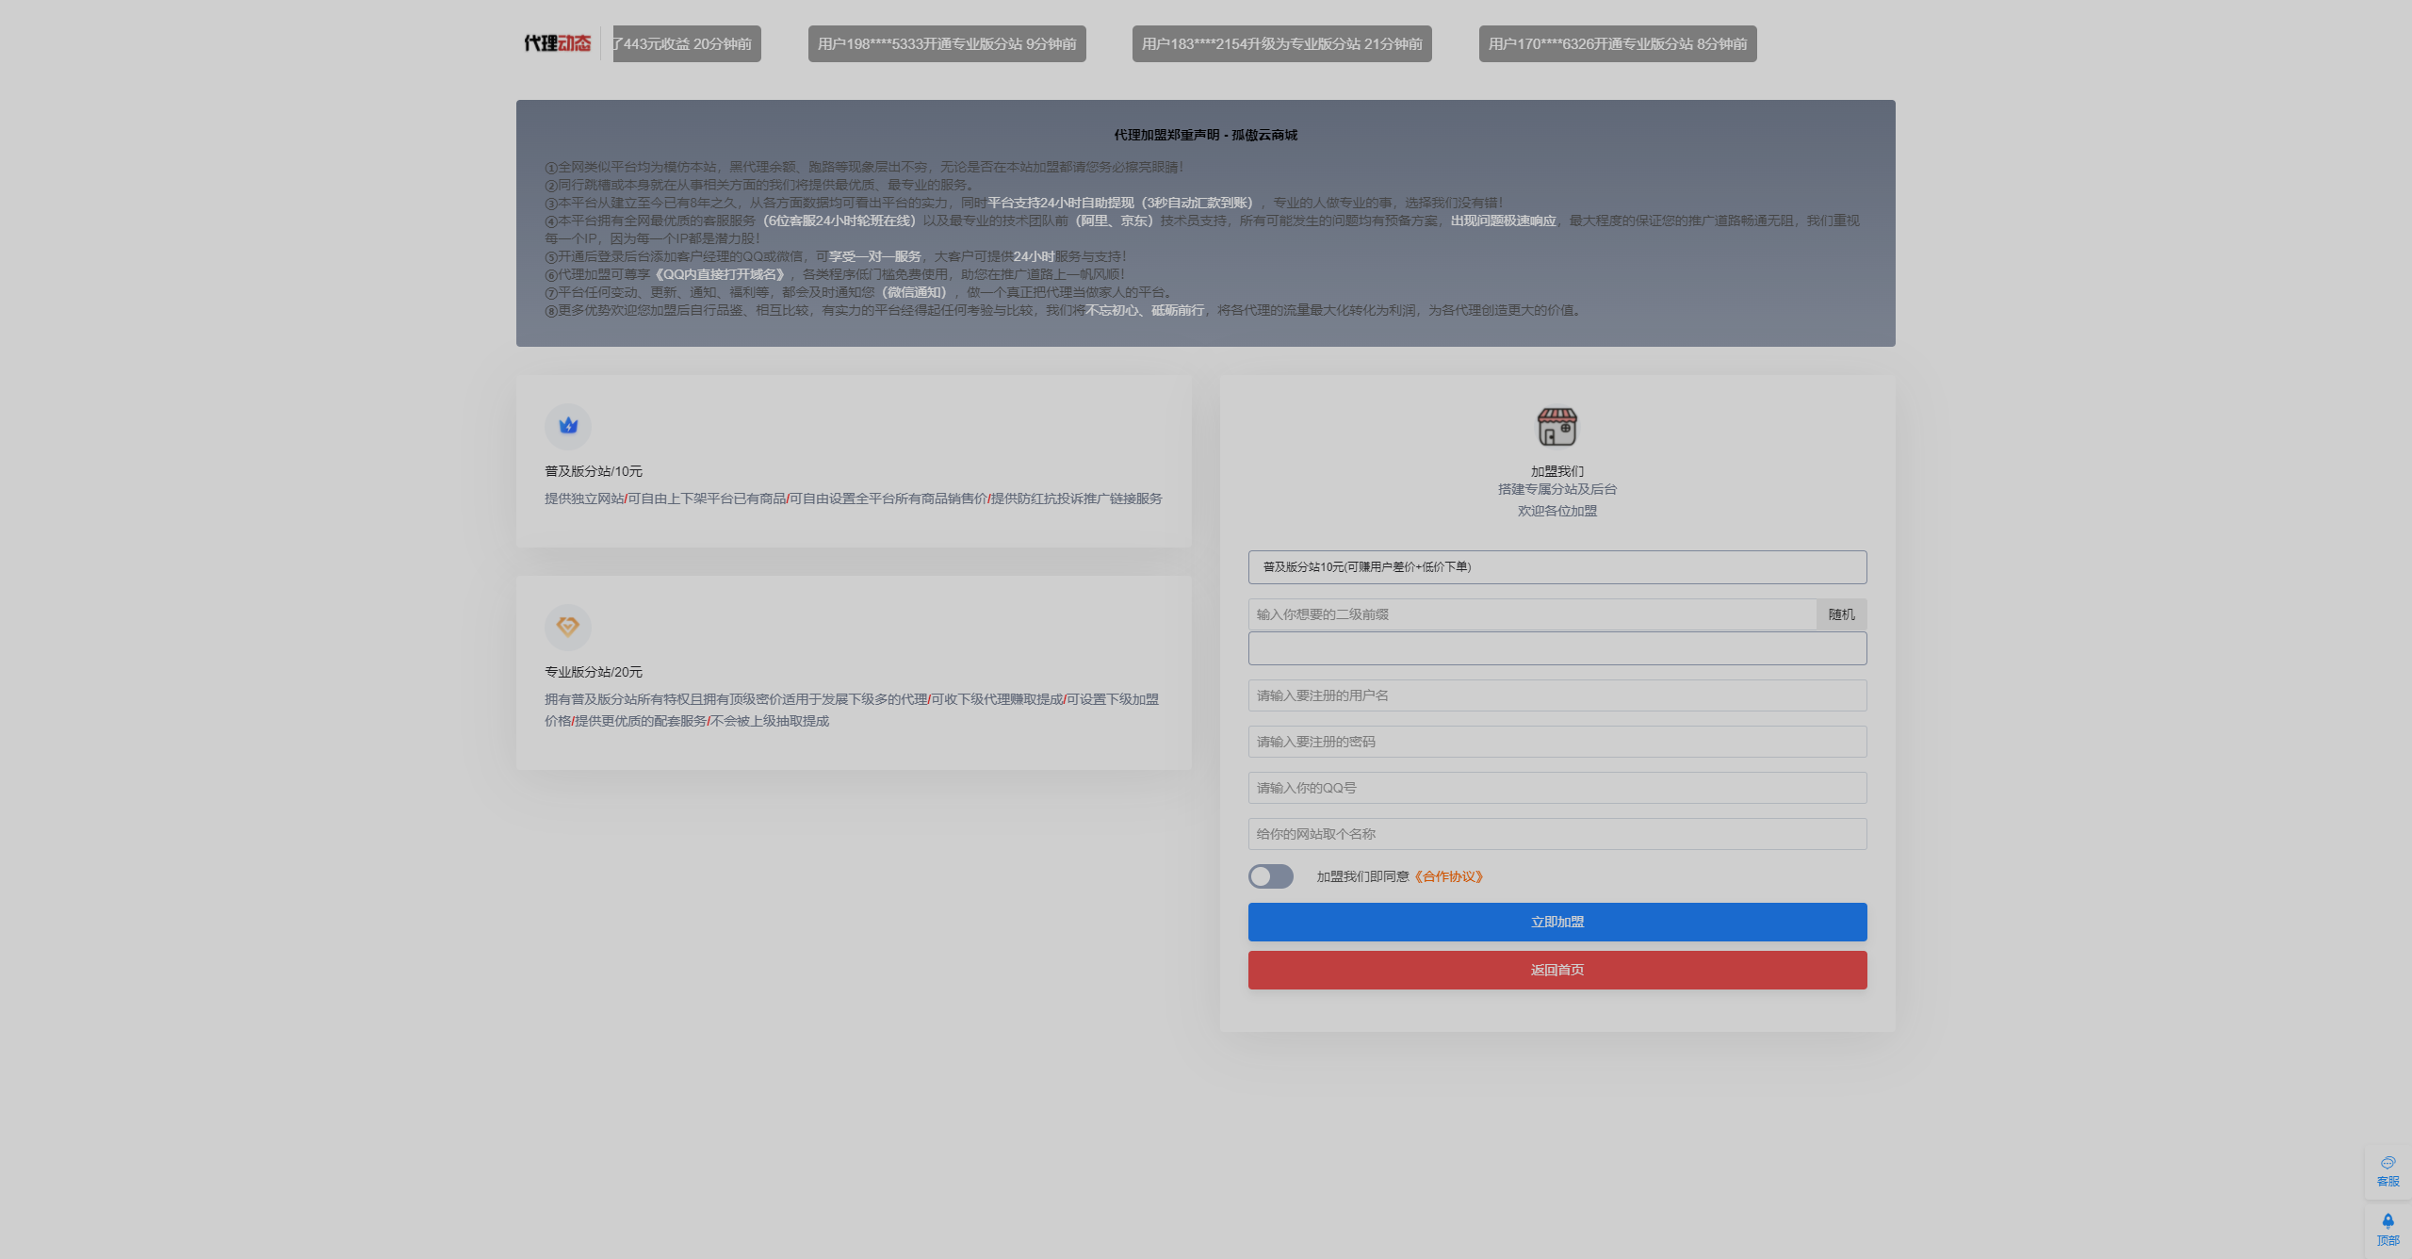This screenshot has height=1259, width=2412.
Task: Click the 立即加盟 blue button
Action: point(1556,922)
